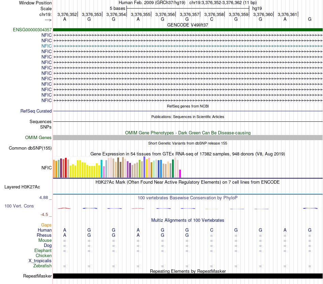The width and height of the screenshot is (323, 284).
Task: Click the Chicken species label
Action: tap(44, 255)
